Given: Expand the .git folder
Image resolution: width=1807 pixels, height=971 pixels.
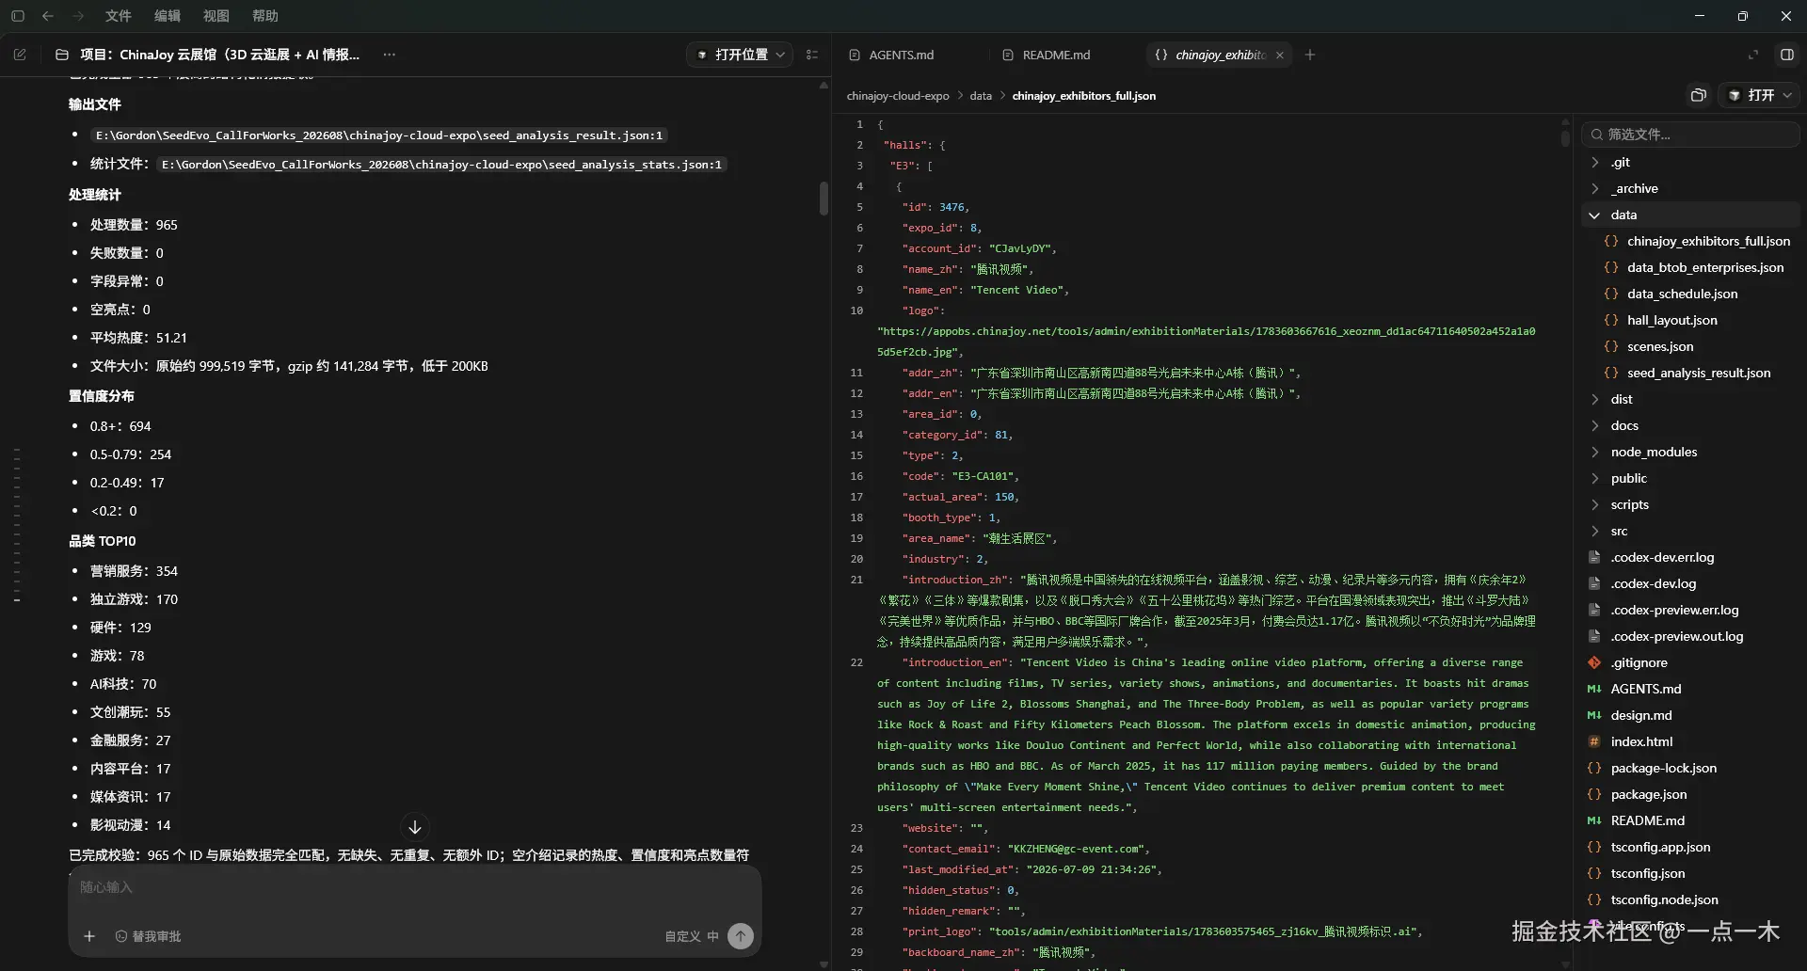Looking at the screenshot, I should 1620,162.
